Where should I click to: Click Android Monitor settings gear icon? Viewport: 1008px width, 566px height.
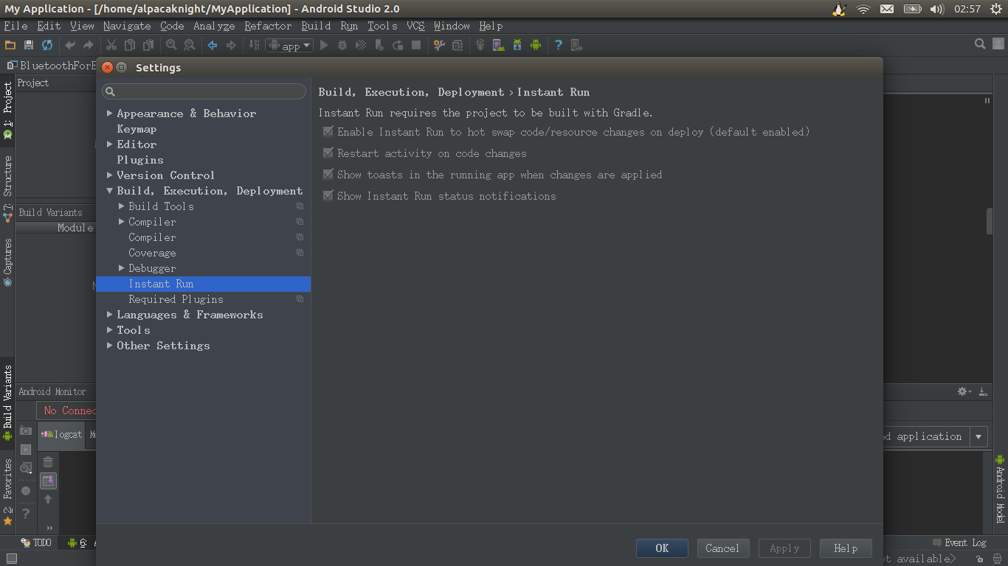pyautogui.click(x=963, y=391)
